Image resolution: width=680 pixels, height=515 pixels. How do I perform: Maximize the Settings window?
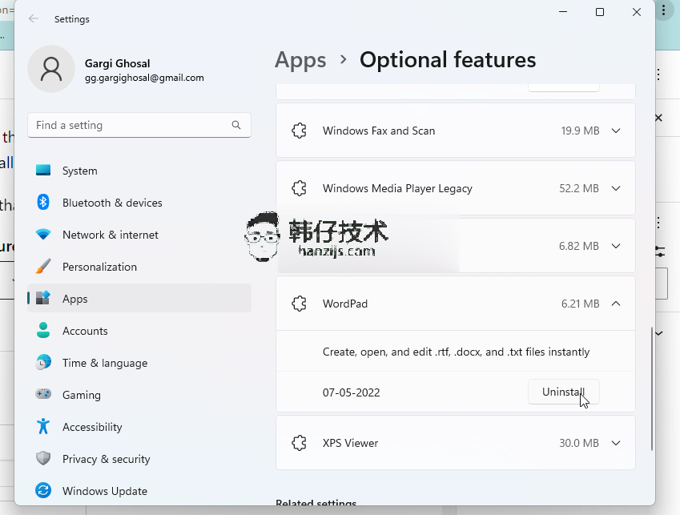[x=600, y=12]
